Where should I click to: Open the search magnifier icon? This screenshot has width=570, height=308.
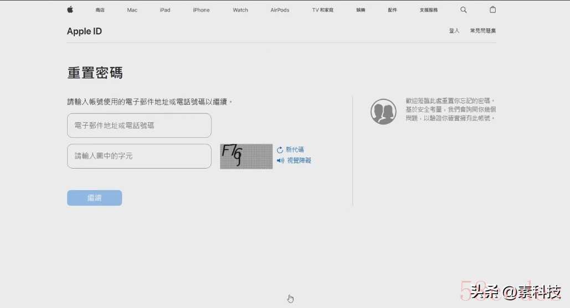pyautogui.click(x=463, y=10)
